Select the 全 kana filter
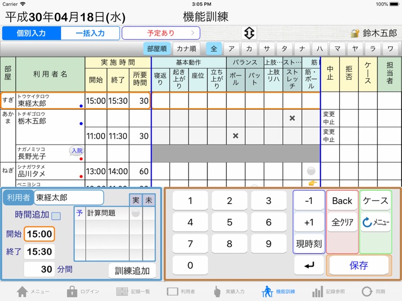Screen dimensions: 402x301 [x=214, y=49]
